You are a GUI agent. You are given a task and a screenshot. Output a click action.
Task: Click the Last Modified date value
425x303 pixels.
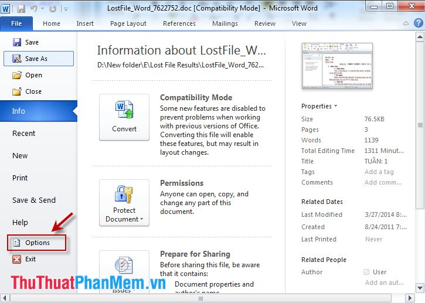(385, 215)
